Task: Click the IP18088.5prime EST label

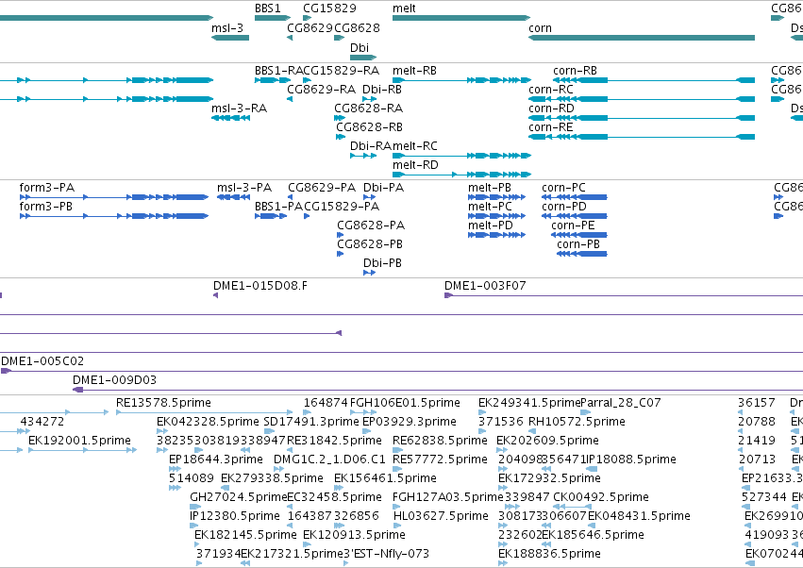Action: [631, 459]
